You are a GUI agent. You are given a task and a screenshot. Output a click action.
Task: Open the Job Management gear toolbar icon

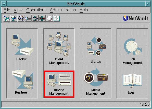49,18
